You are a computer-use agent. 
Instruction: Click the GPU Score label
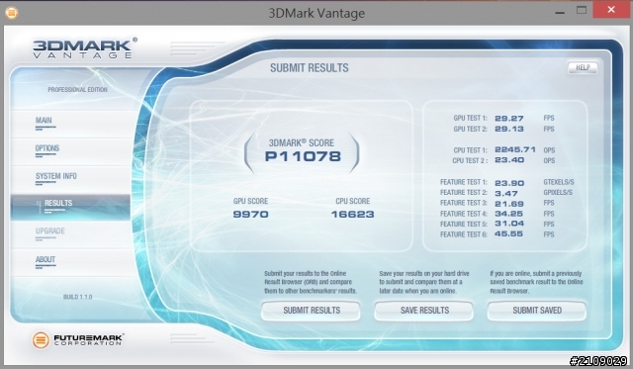(250, 201)
